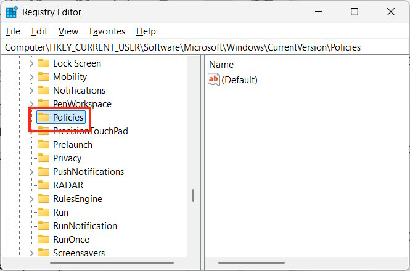Open the View menu
The width and height of the screenshot is (410, 271).
tap(68, 31)
